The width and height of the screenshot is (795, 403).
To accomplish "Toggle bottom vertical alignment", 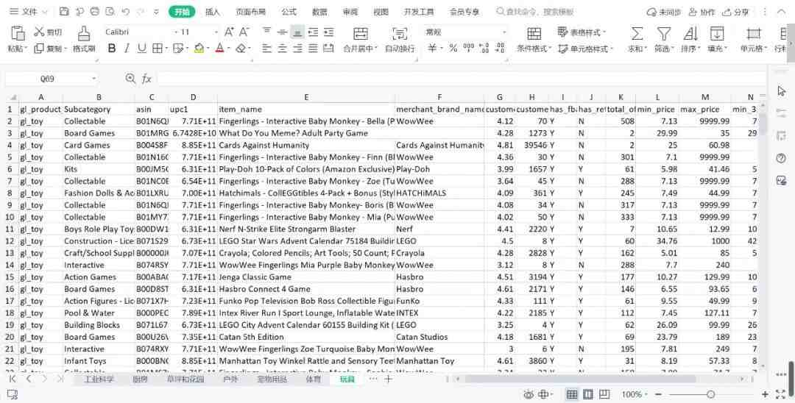I will pos(297,32).
